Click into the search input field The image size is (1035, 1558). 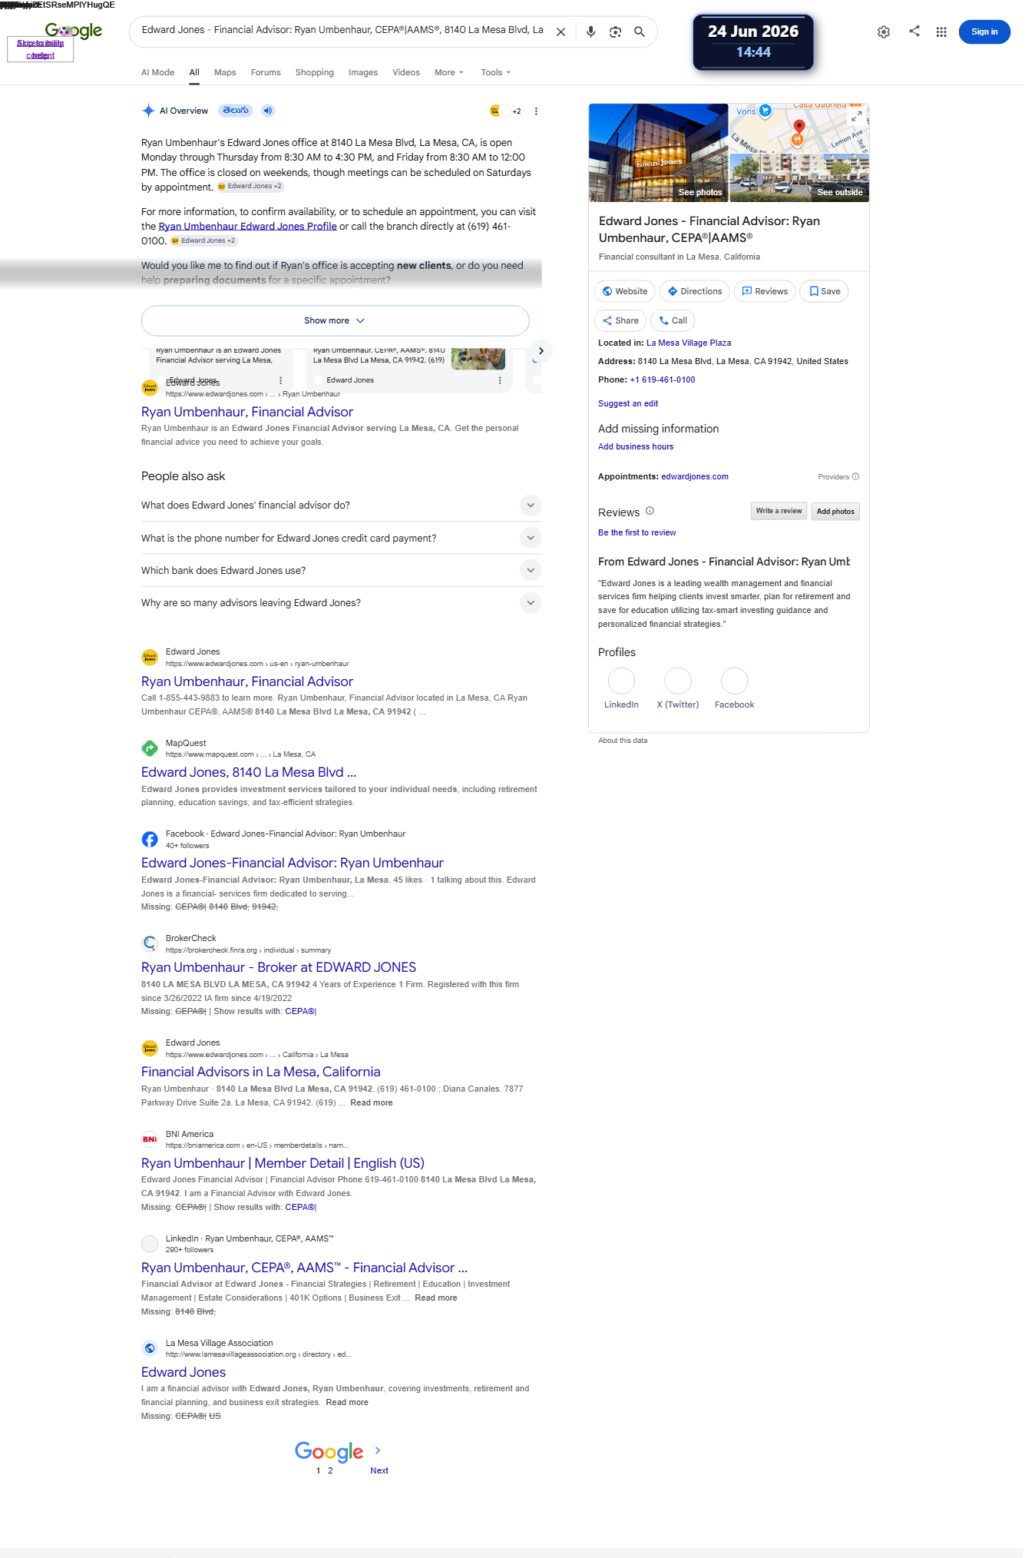pos(342,31)
